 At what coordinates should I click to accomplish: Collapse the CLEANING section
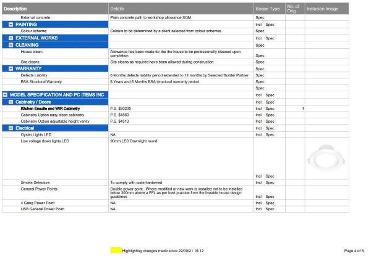[11, 45]
